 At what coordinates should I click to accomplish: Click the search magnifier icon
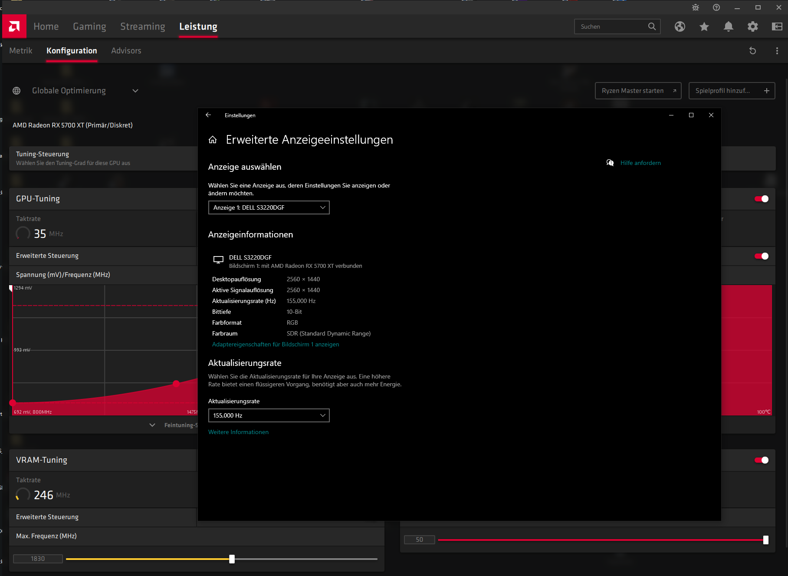(652, 26)
